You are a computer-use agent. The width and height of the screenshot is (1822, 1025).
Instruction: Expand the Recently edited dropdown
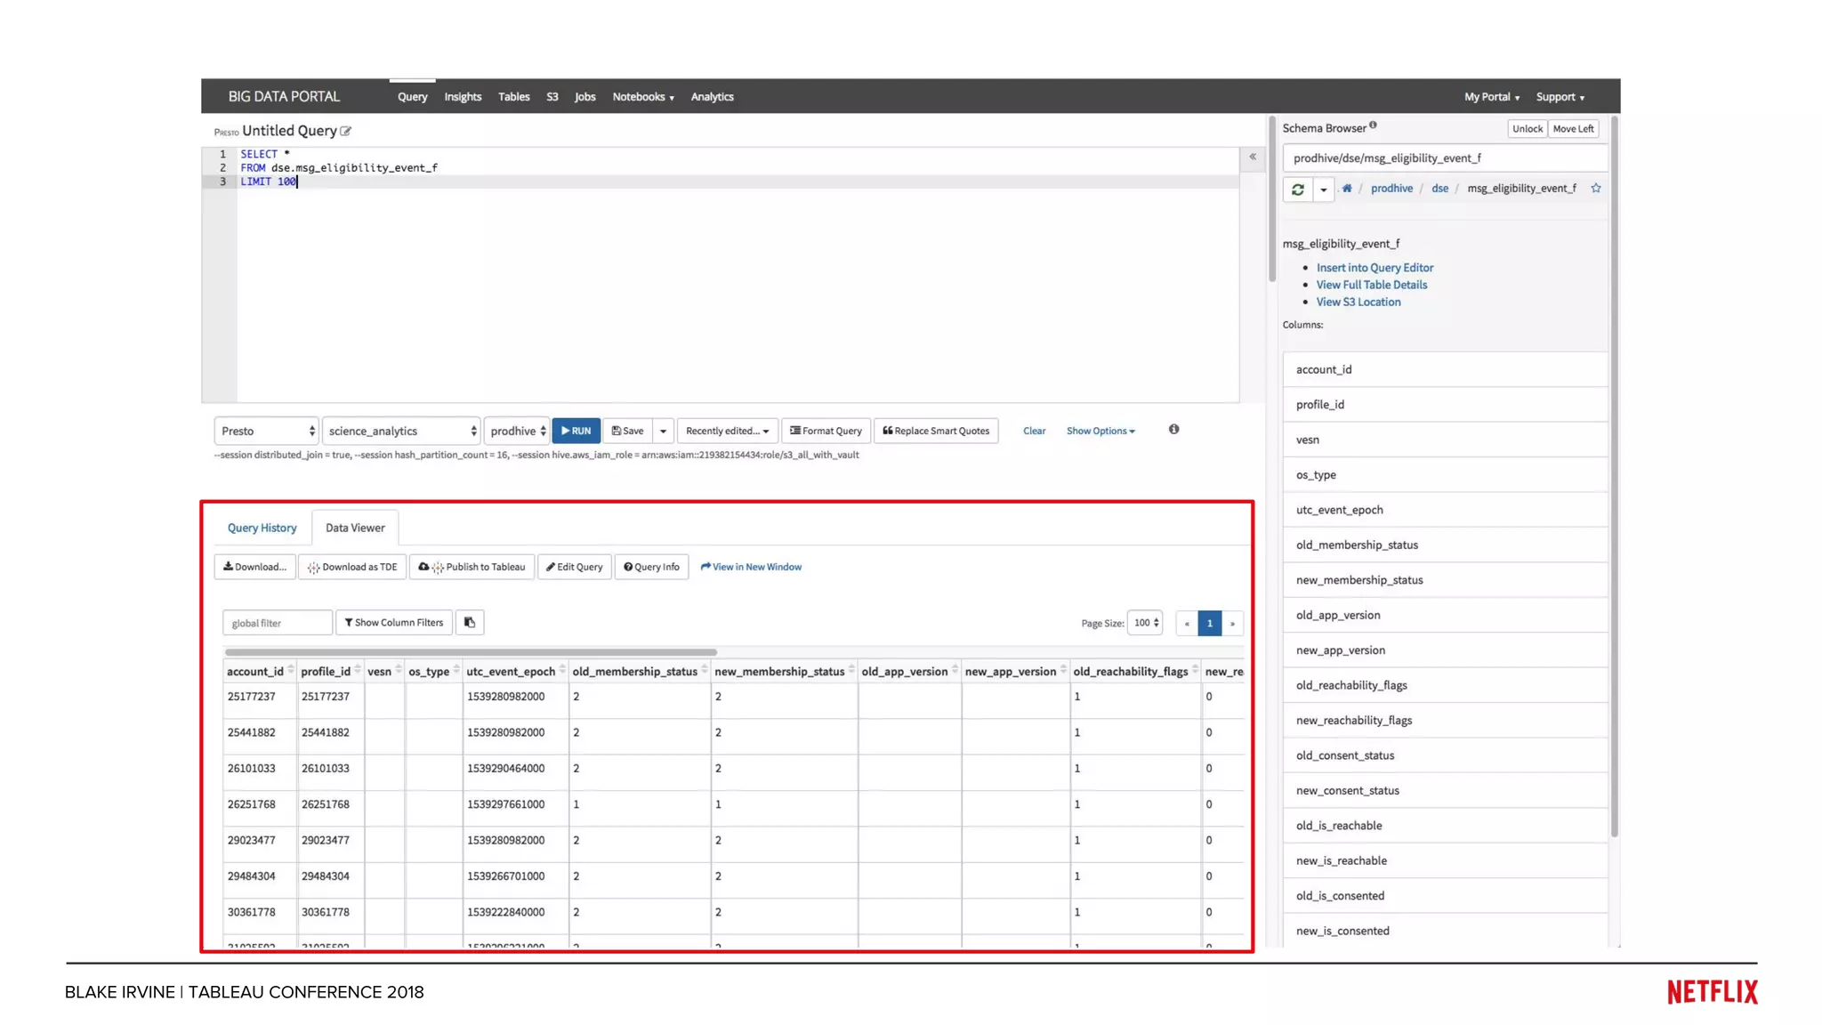727,431
